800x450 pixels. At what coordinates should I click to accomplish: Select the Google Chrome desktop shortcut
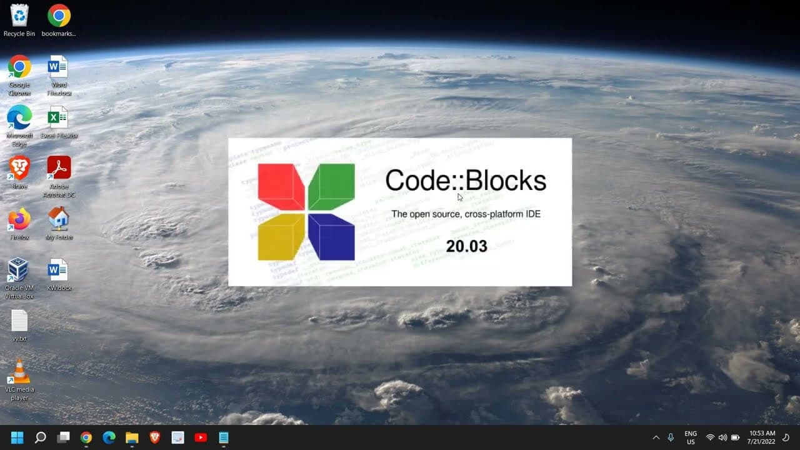(x=19, y=76)
